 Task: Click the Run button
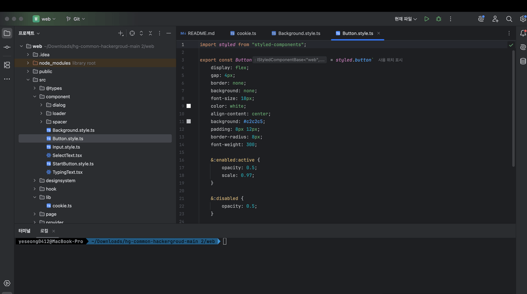tap(427, 19)
